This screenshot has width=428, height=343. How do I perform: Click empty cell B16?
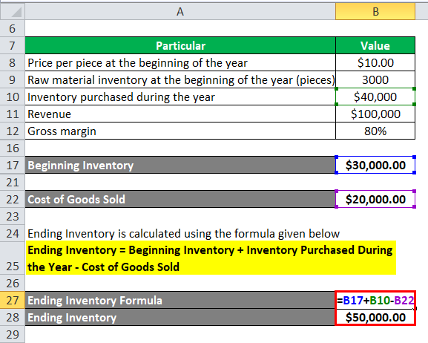375,148
